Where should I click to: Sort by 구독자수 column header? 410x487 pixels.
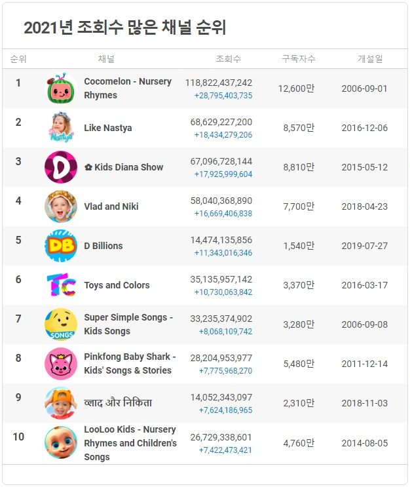click(x=299, y=59)
